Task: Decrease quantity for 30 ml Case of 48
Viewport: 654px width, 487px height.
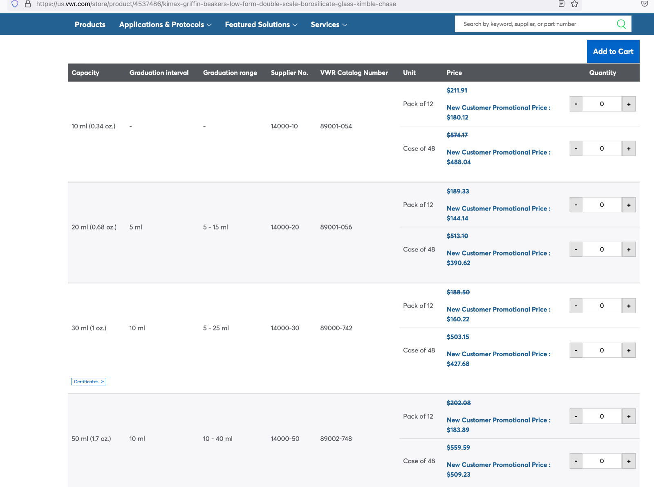Action: point(576,350)
